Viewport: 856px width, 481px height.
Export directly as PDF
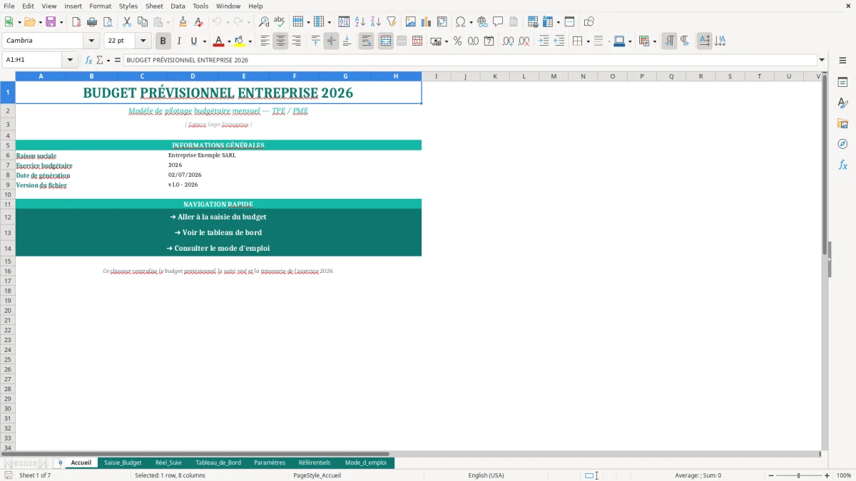(76, 22)
